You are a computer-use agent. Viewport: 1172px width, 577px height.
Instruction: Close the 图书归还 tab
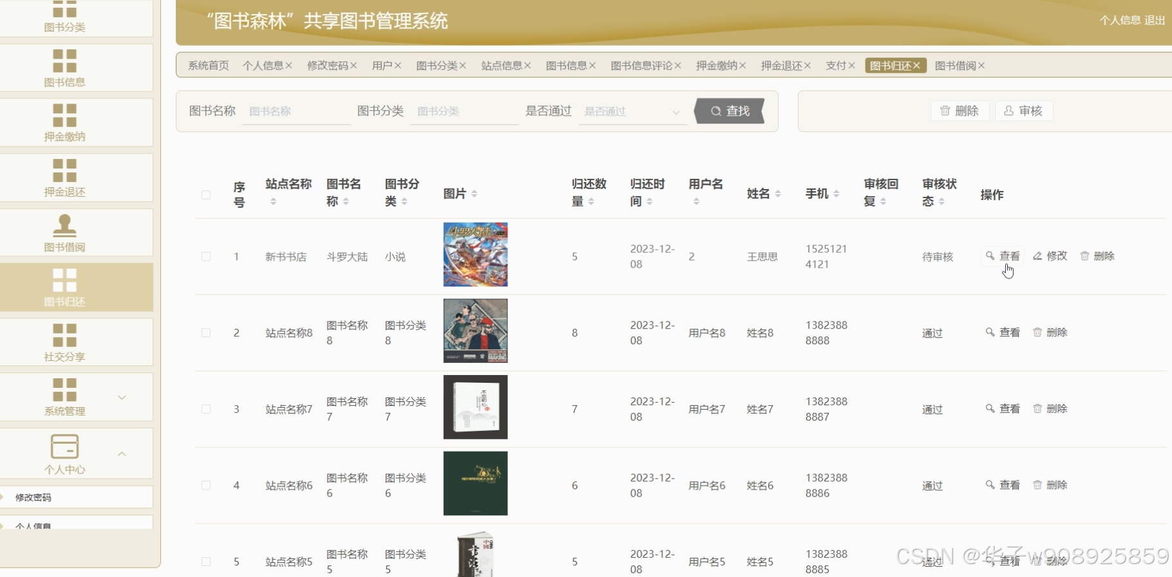pyautogui.click(x=916, y=66)
